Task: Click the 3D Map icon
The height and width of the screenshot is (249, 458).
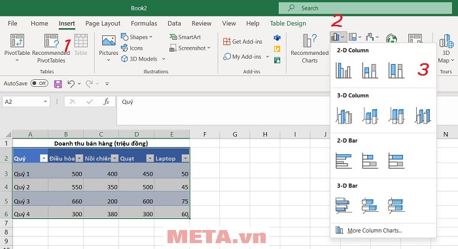Action: (x=446, y=41)
